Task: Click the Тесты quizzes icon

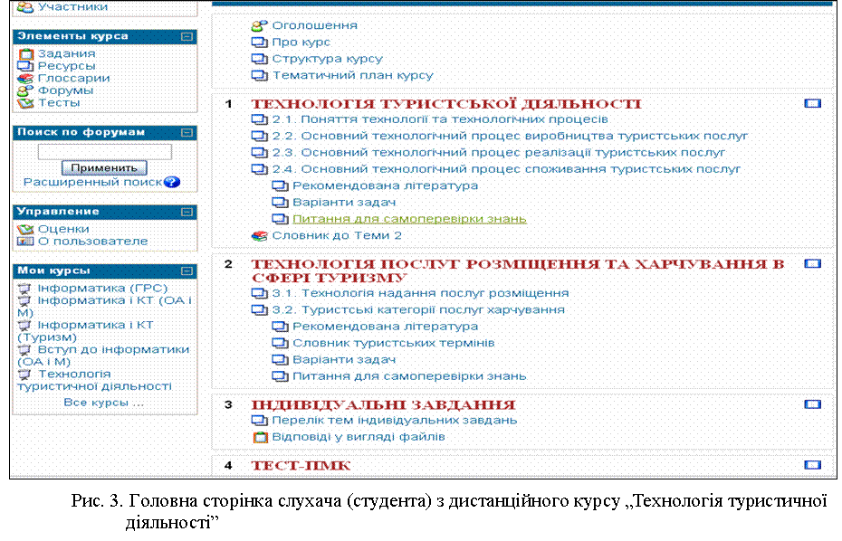Action: (25, 103)
